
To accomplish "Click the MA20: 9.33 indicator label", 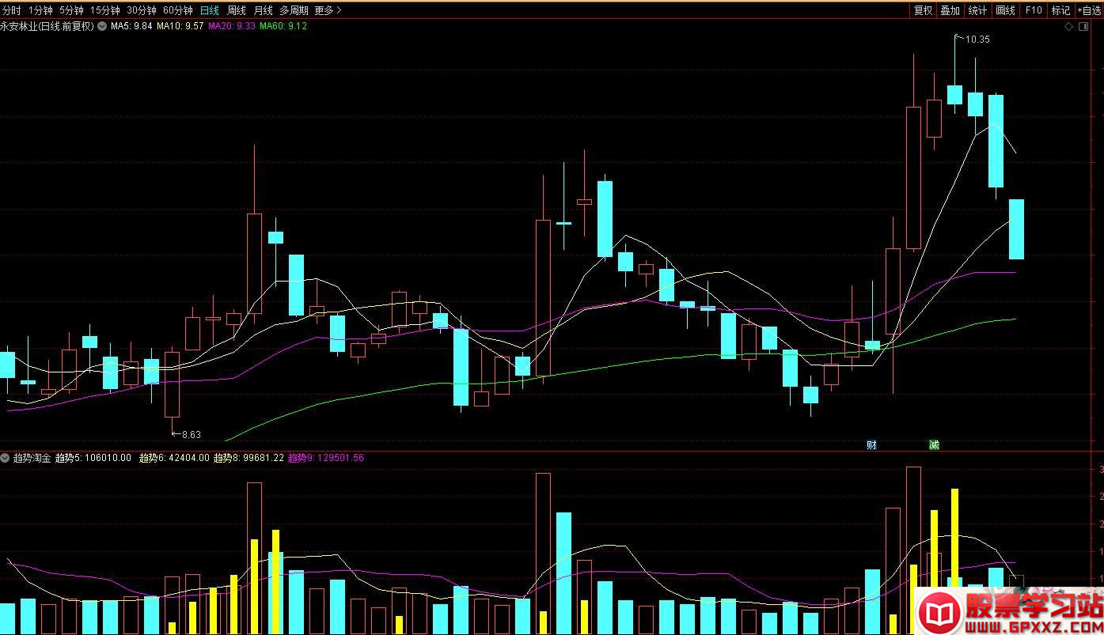I will pos(232,26).
